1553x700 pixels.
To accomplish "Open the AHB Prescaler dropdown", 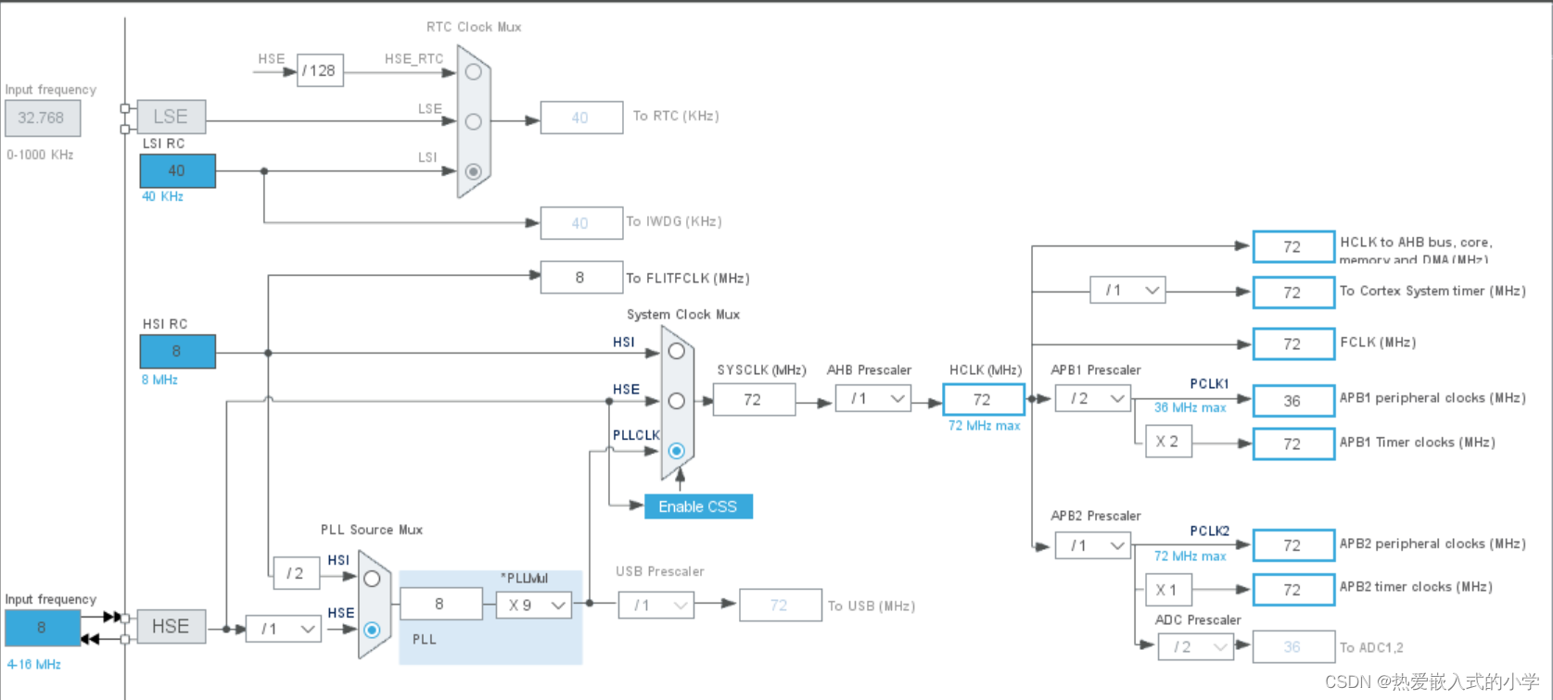I will click(x=872, y=399).
